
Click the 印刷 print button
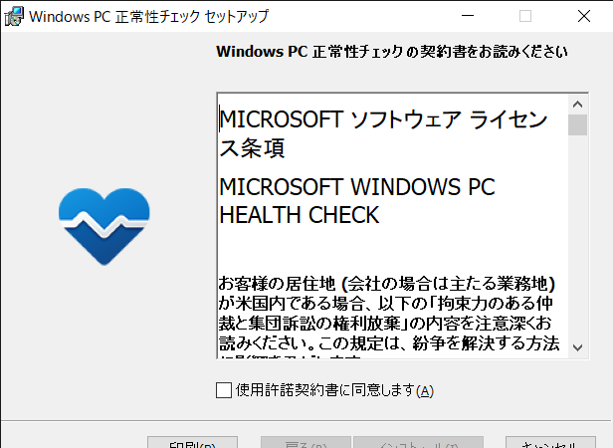coord(192,442)
